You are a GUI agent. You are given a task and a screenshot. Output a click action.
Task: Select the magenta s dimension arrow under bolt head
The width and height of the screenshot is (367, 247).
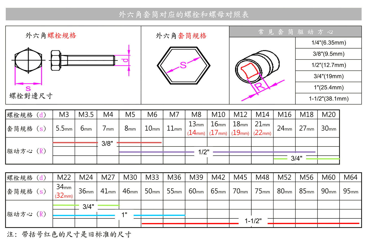point(28,84)
